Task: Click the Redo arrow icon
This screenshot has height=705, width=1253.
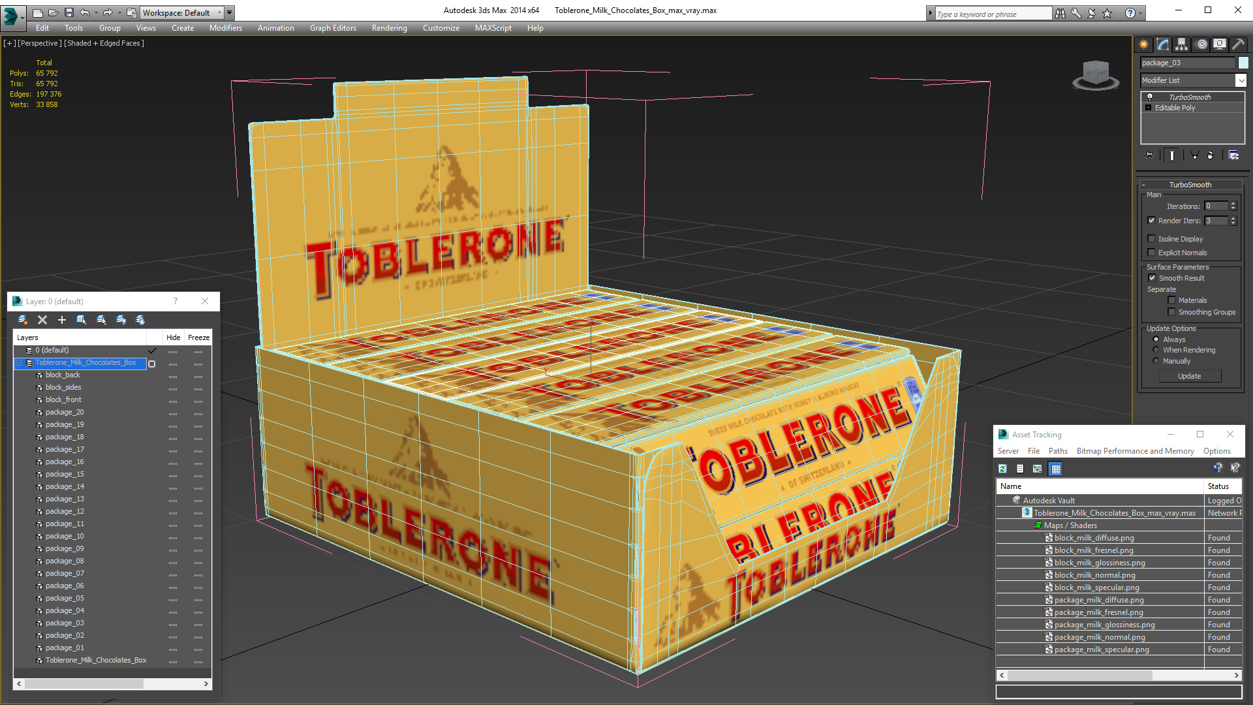Action: coord(108,12)
